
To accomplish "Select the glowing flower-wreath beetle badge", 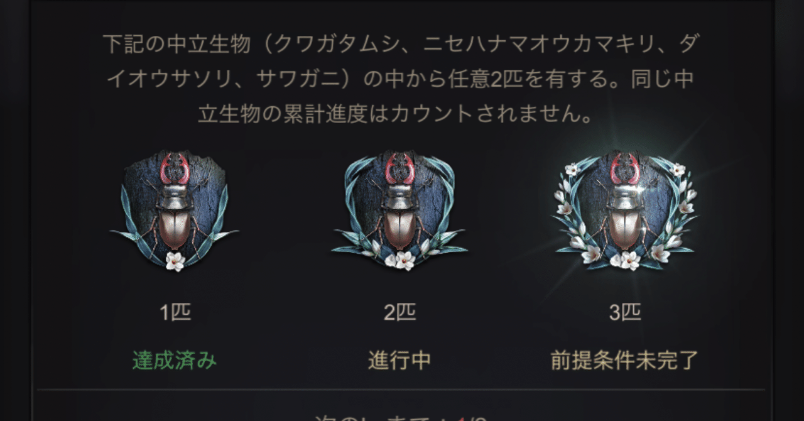I will click(x=625, y=210).
